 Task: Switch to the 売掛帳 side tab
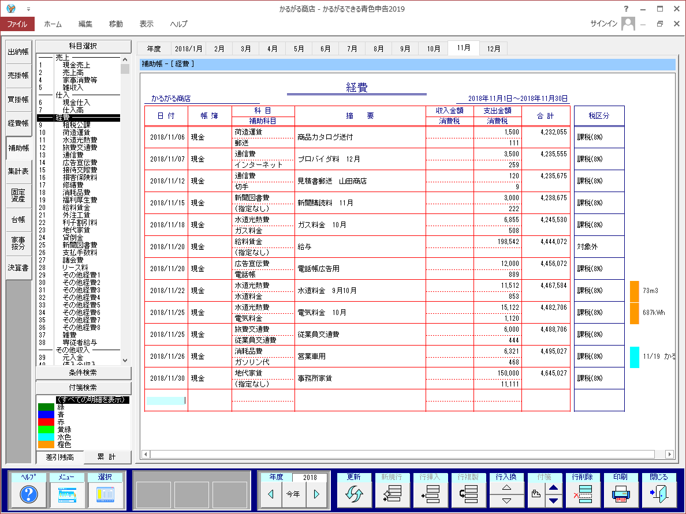18,76
